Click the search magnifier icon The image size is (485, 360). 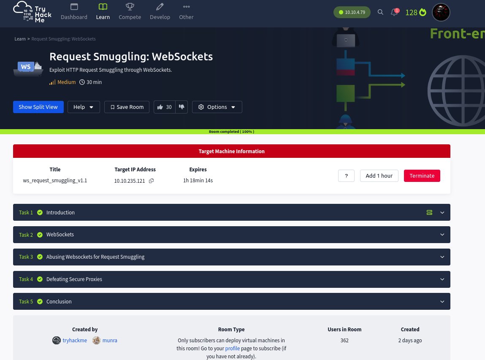click(x=380, y=12)
